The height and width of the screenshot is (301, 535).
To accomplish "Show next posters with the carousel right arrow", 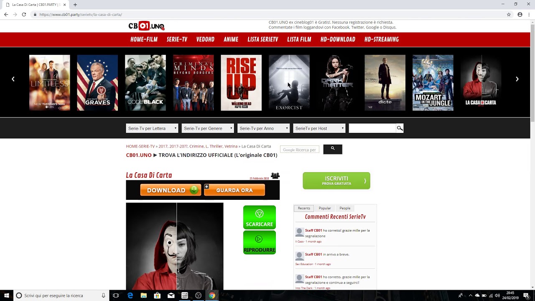I will (517, 79).
